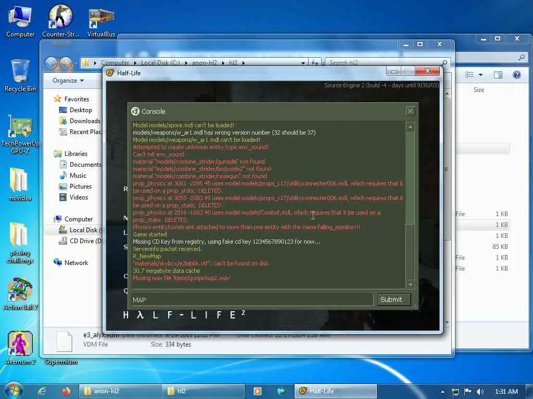Screen dimensions: 533x399
Task: Click the Half-Life 2 logo text
Action: tap(184, 314)
